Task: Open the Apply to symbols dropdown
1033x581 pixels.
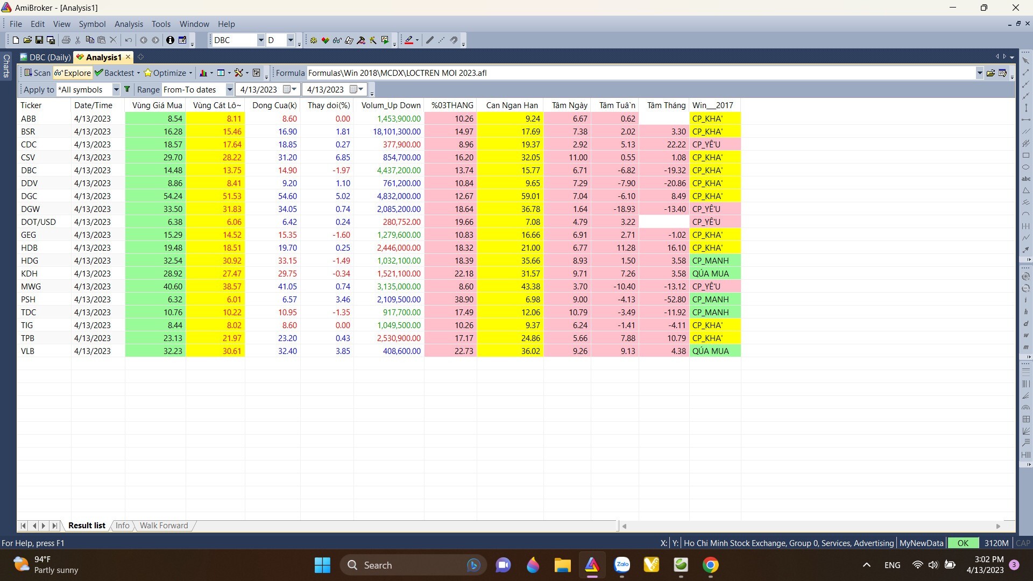Action: tap(116, 90)
